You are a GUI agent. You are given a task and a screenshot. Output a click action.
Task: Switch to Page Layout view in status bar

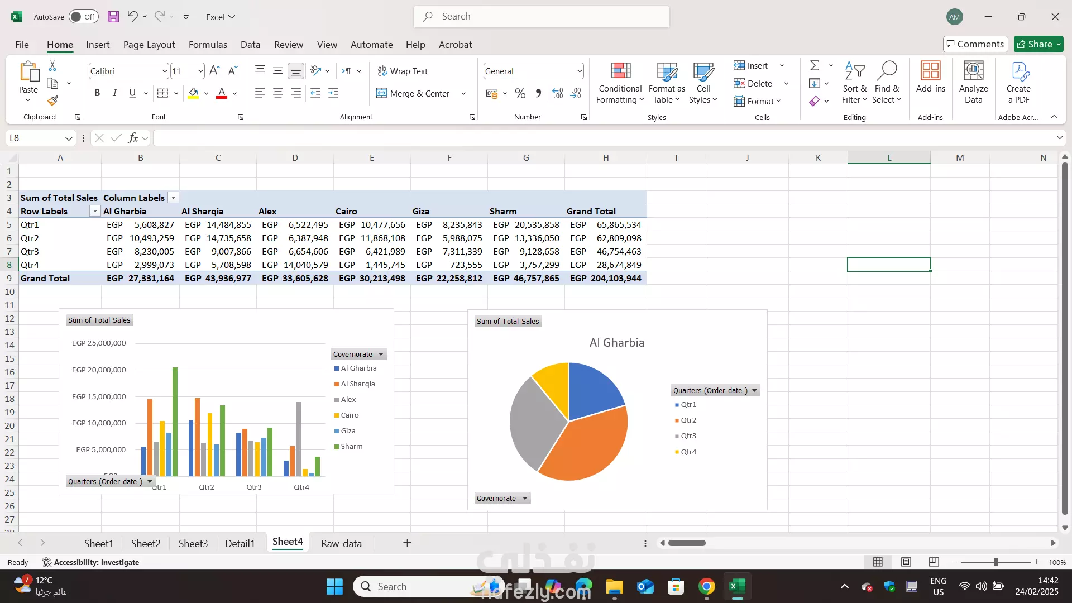point(906,562)
